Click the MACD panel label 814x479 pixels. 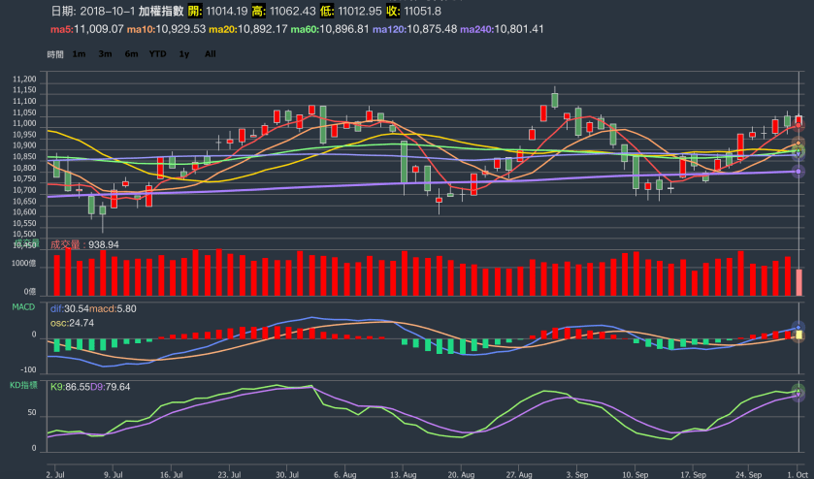tap(23, 306)
